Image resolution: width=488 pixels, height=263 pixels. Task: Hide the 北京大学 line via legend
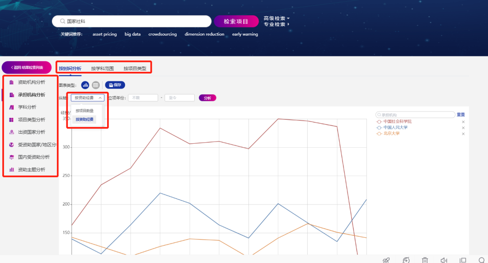[391, 134]
